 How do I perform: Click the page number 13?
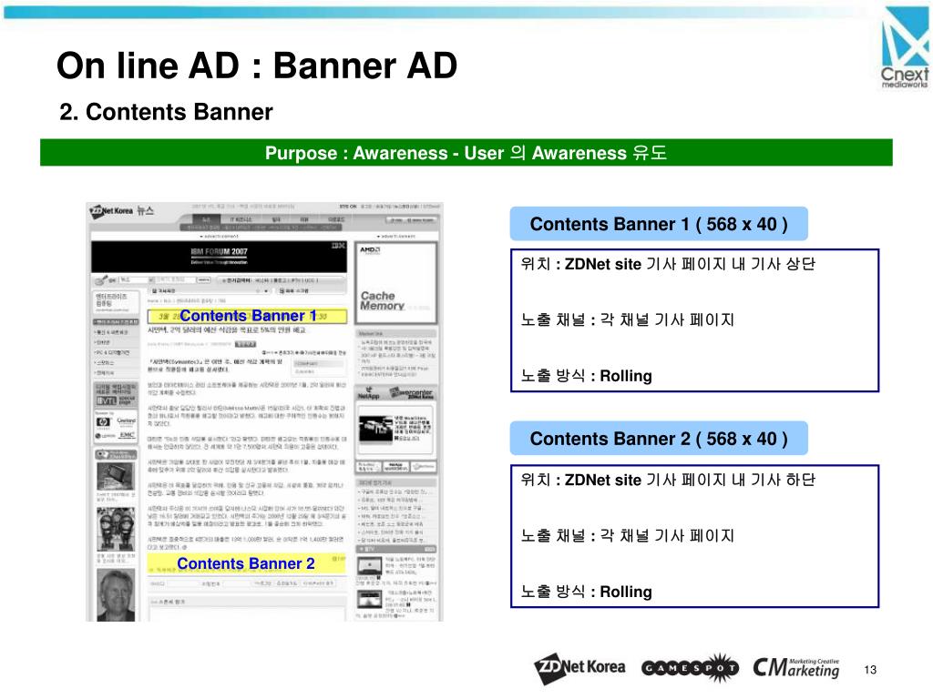click(x=870, y=670)
